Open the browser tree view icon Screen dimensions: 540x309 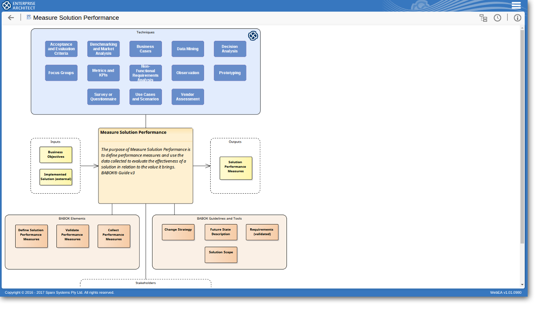coord(483,18)
